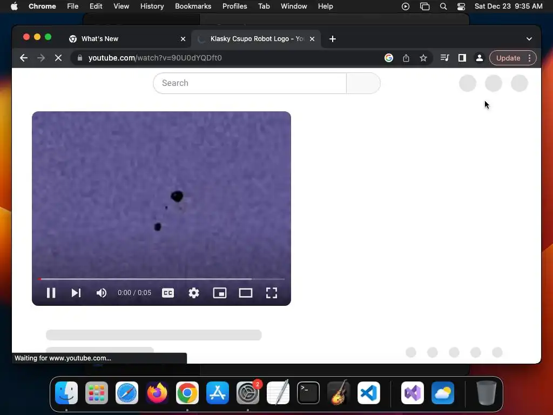Close the Klasky Csupo Robot Logo tab

pos(312,39)
